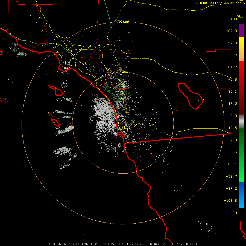Click the -63.1 velocity scale value
Image resolution: width=246 pixels, height=246 pixels.
pos(232,164)
